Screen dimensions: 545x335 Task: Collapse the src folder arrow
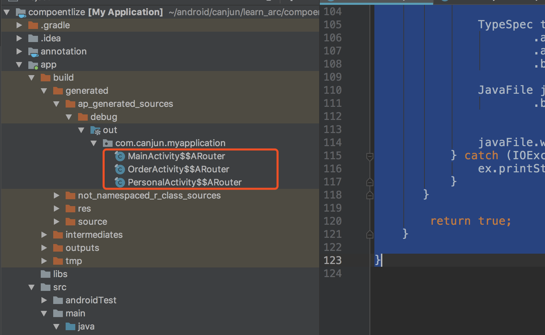point(32,287)
